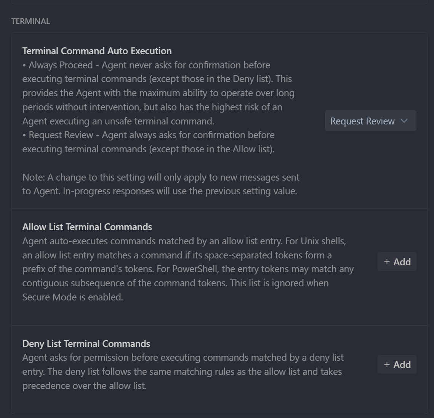The height and width of the screenshot is (418, 434).
Task: Click the plus icon on Deny List Add button
Action: [386, 364]
